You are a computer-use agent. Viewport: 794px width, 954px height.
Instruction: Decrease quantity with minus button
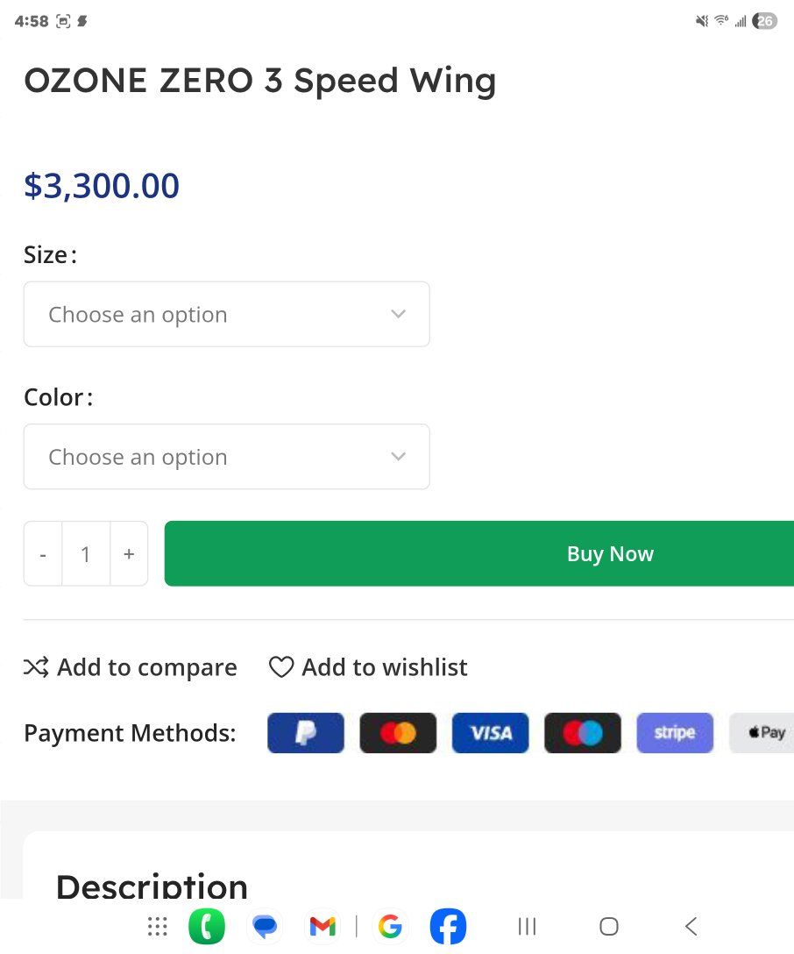[43, 554]
